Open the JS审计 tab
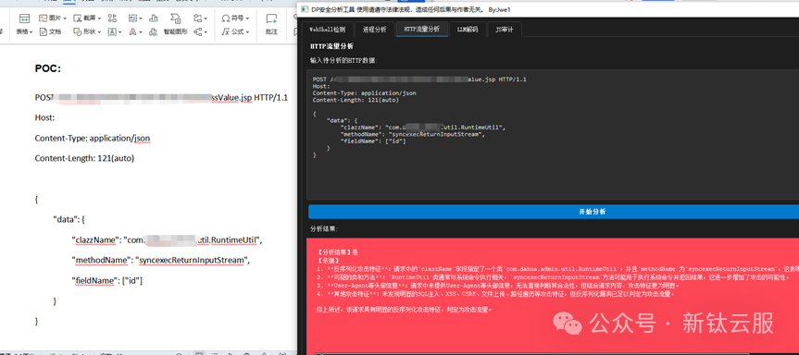The height and width of the screenshot is (355, 799). point(504,30)
